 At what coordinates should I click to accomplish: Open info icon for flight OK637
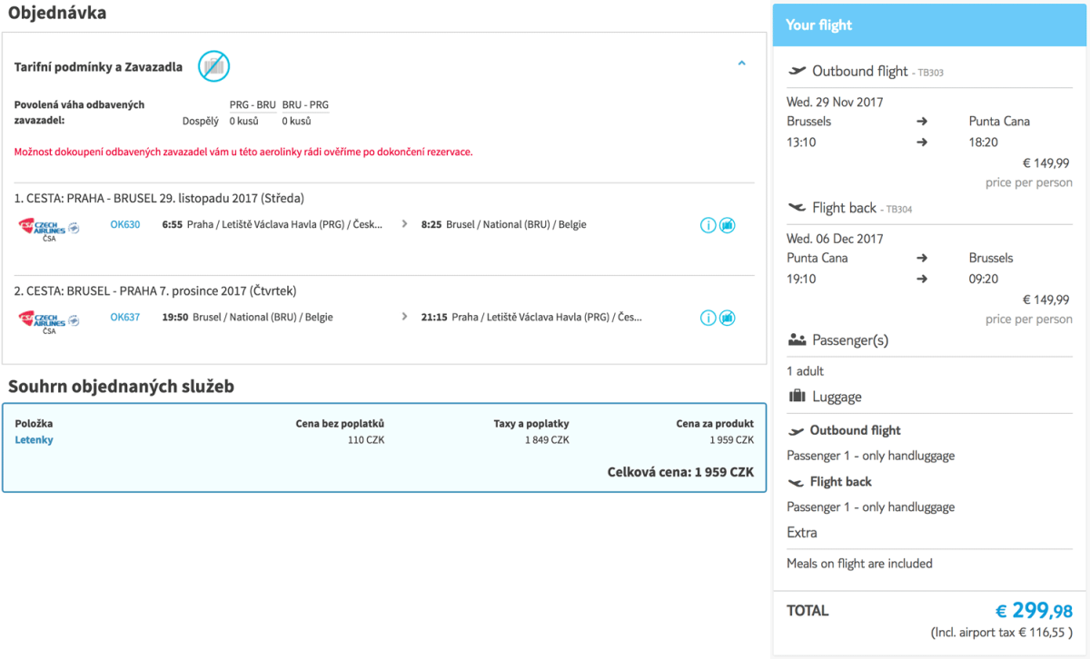pos(708,318)
